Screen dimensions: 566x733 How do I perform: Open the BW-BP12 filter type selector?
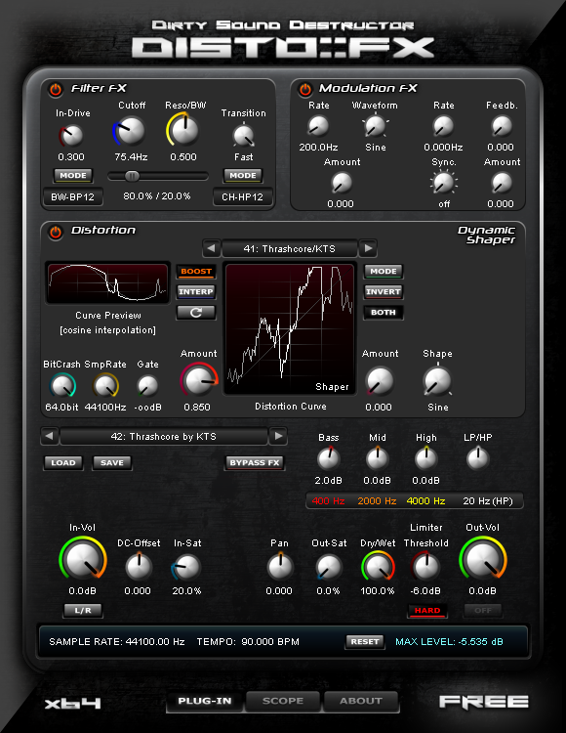click(x=73, y=196)
